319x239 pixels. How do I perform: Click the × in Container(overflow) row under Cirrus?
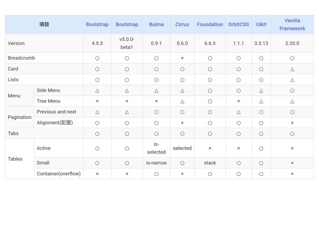[182, 174]
